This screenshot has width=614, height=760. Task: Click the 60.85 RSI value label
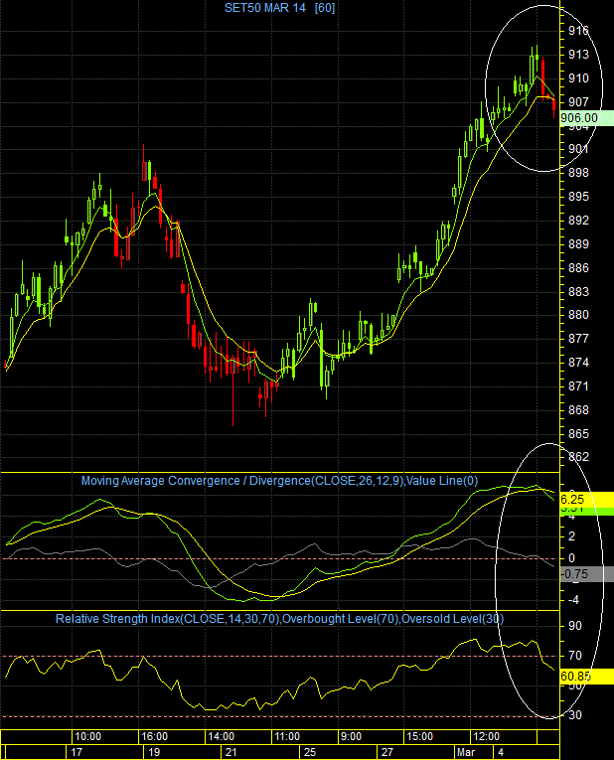(587, 677)
